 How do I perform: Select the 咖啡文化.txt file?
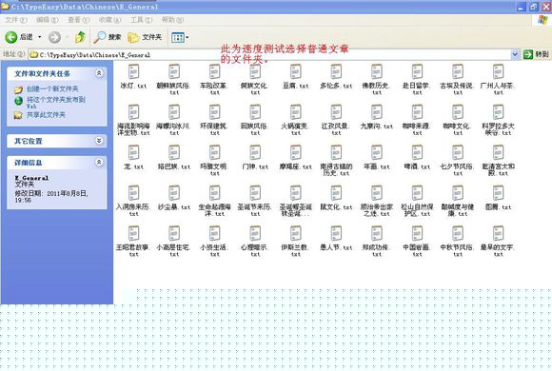[457, 120]
